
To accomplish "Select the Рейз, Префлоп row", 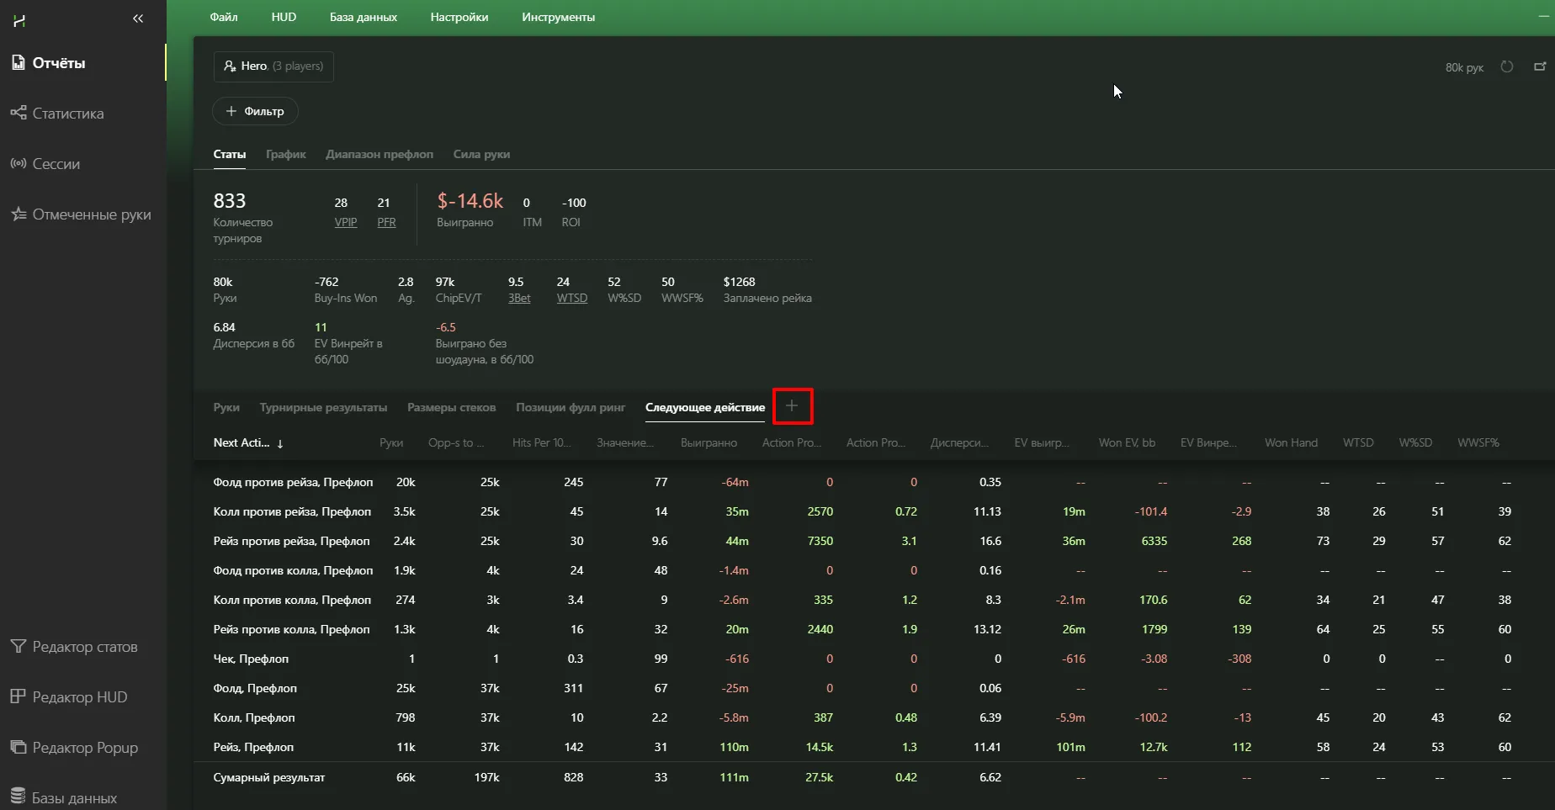I will [253, 747].
